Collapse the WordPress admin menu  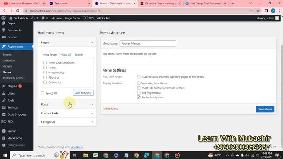(x=16, y=145)
